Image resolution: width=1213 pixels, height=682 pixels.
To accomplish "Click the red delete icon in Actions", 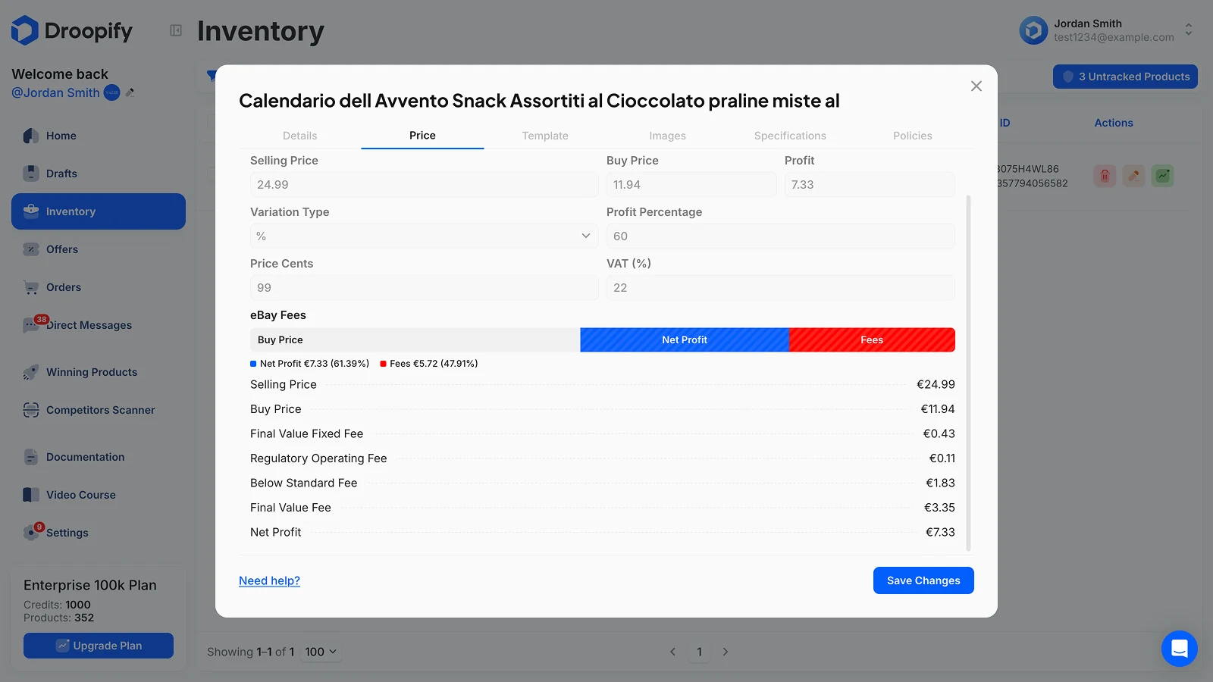I will tap(1105, 176).
